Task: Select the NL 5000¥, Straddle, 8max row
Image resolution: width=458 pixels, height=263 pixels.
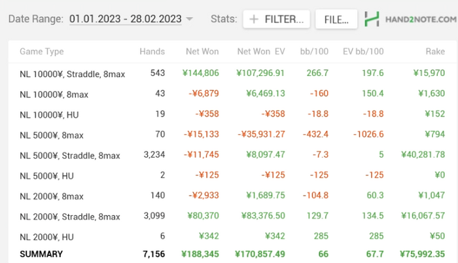Action: click(x=70, y=156)
